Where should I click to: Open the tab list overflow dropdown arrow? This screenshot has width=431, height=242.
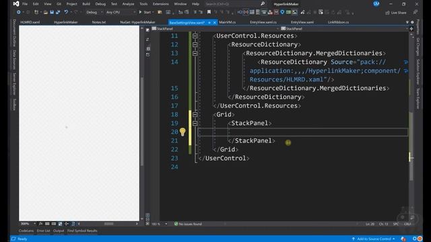[407, 22]
